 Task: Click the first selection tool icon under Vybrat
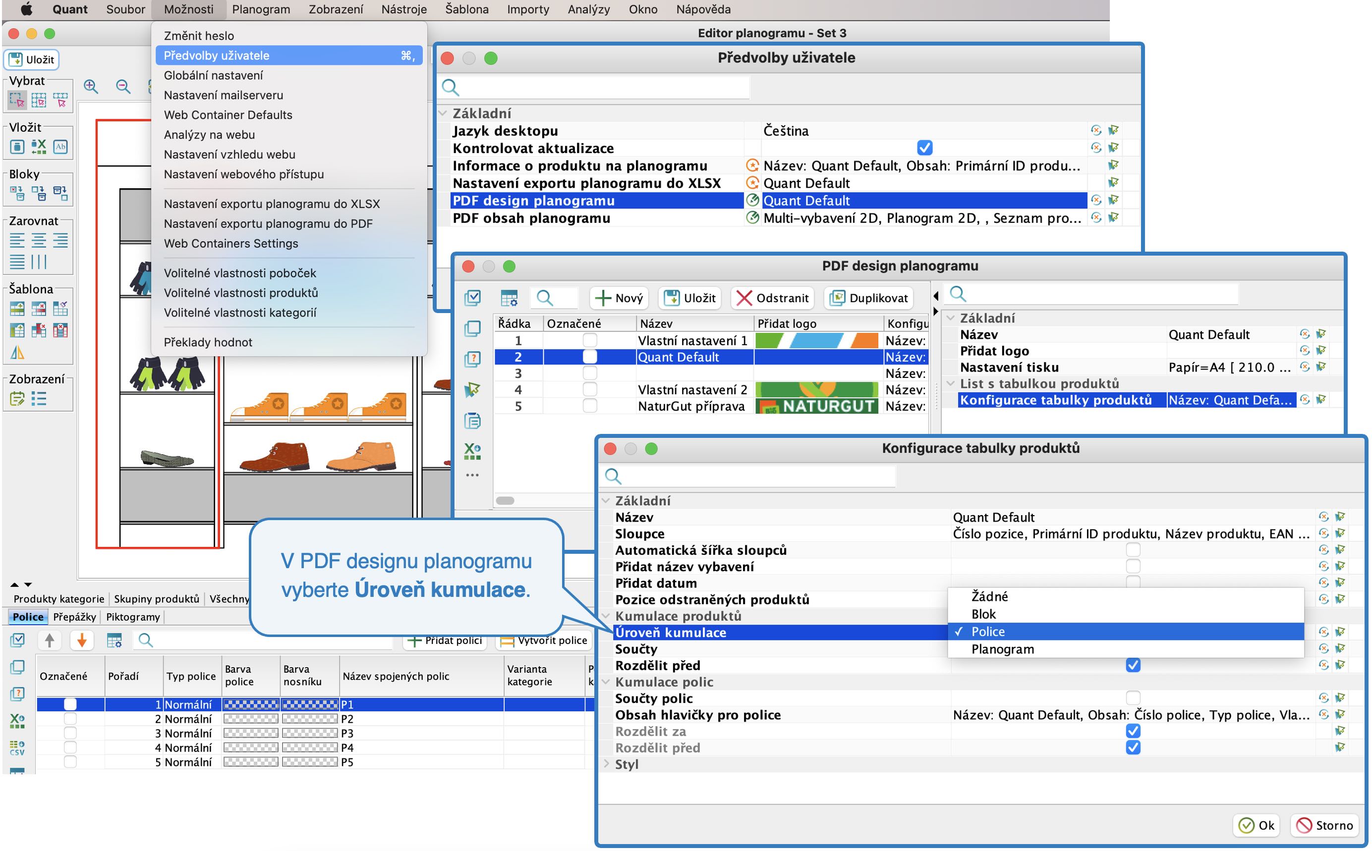coord(17,101)
